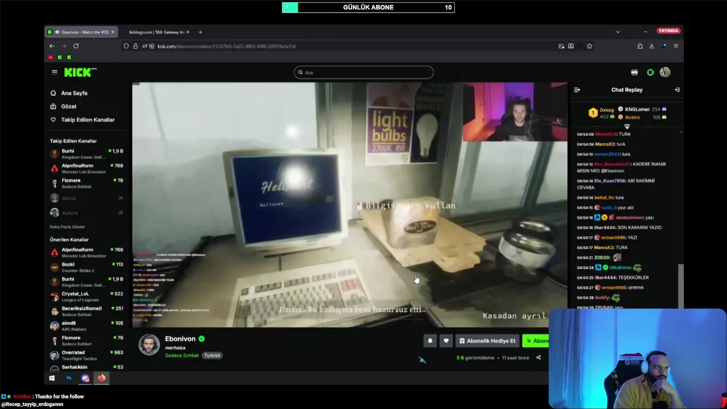
Task: Expand the browser tab list dropdown arrow
Action: [x=617, y=32]
